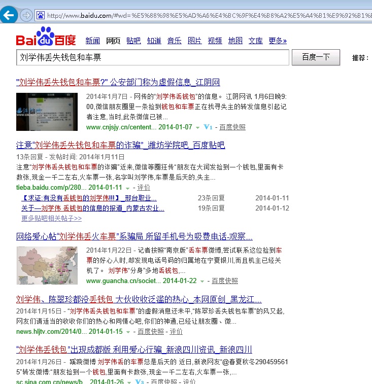Click the 13条回复 - 发帖时间 text line
Viewport: 372px width, 384px height.
click(71, 157)
